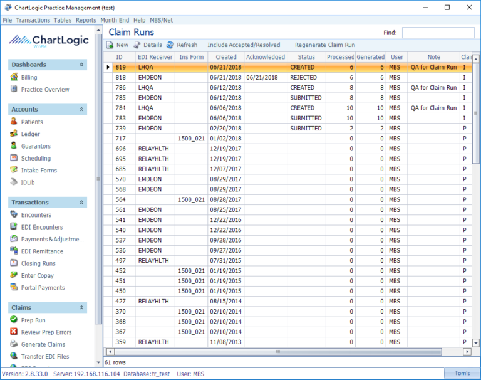Open Review Prep Errors red icon
The image size is (481, 380).
point(14,332)
